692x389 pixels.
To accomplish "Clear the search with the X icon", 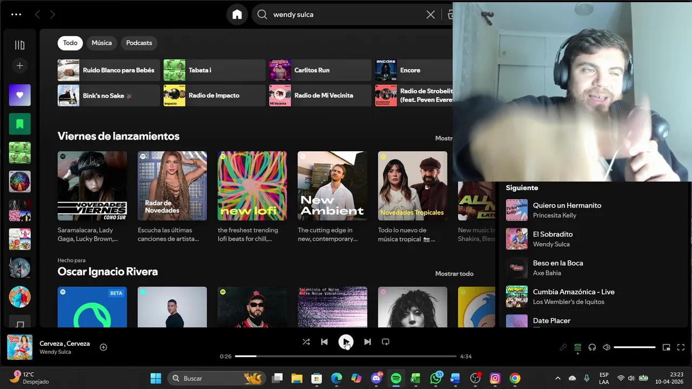I will (430, 15).
